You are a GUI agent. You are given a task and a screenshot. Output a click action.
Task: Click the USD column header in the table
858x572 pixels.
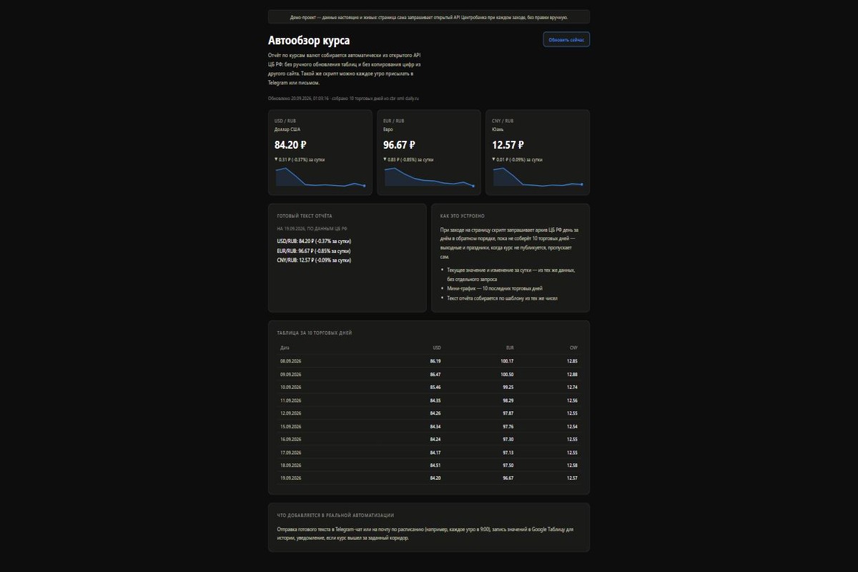pyautogui.click(x=437, y=347)
